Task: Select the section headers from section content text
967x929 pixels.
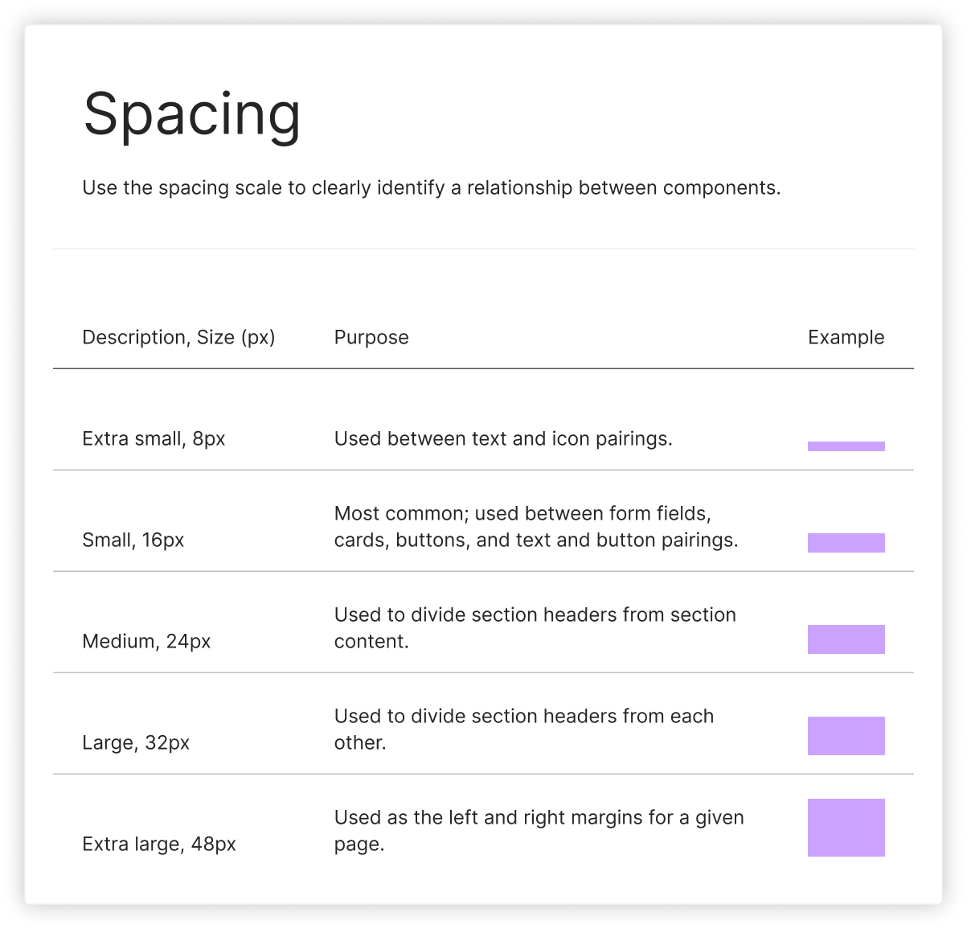Action: 535,628
